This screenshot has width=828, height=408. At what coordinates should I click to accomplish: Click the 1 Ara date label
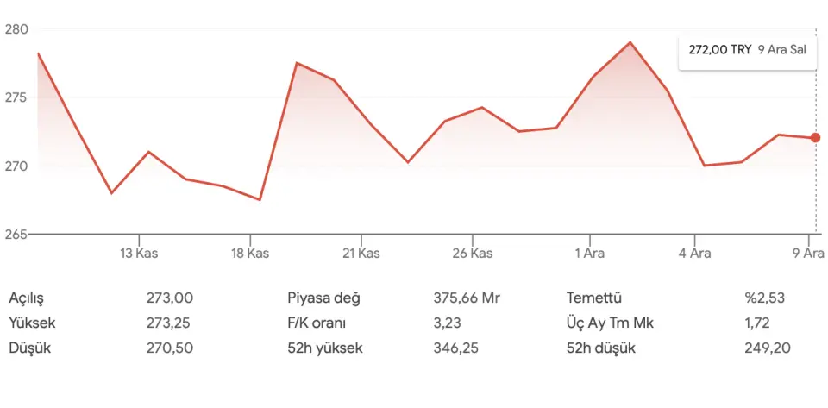tap(590, 254)
